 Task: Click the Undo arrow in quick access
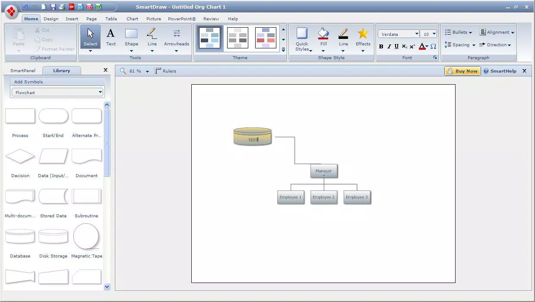(26, 7)
